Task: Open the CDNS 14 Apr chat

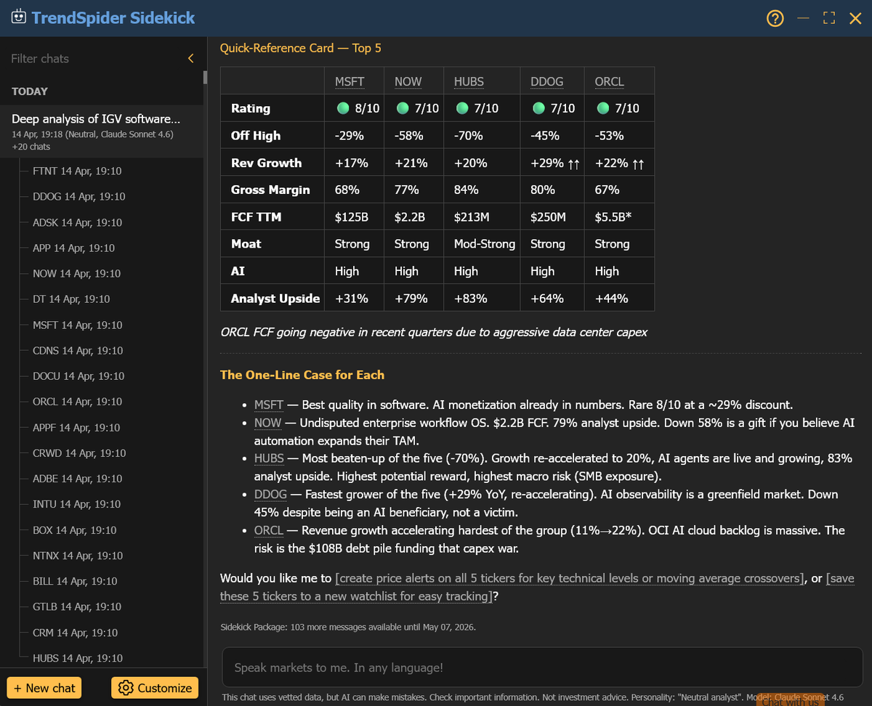Action: click(78, 350)
